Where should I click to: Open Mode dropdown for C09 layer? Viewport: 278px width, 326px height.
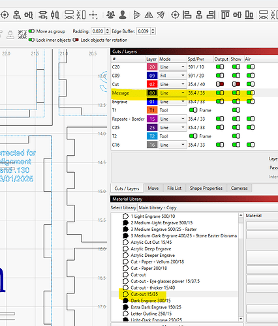[x=172, y=76]
